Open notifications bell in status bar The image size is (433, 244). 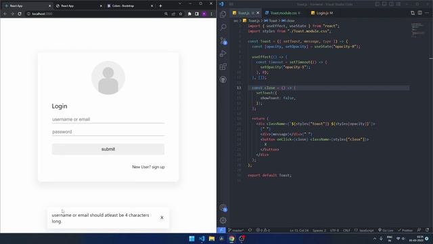[427, 230]
